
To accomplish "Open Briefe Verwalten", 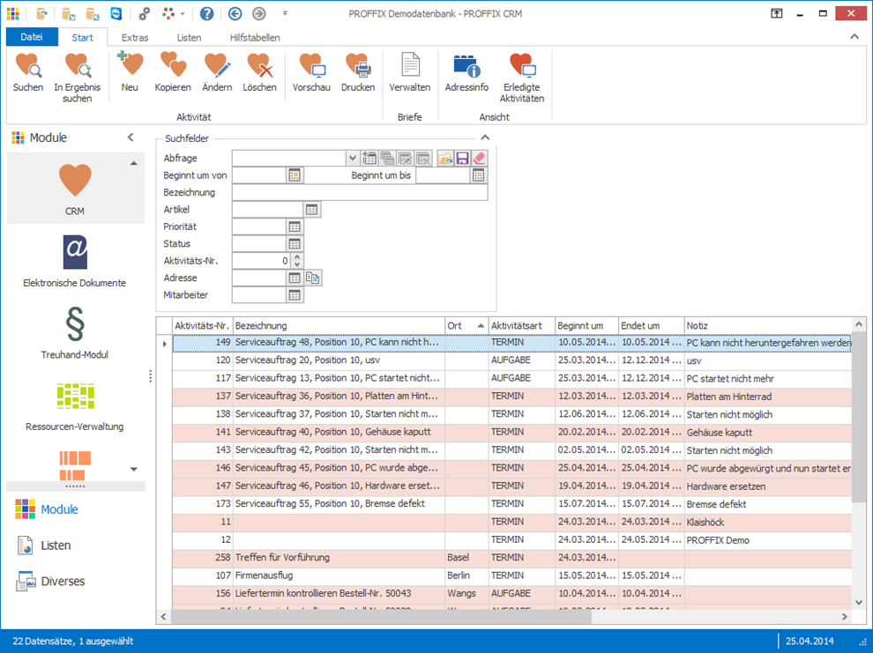I will [x=410, y=71].
